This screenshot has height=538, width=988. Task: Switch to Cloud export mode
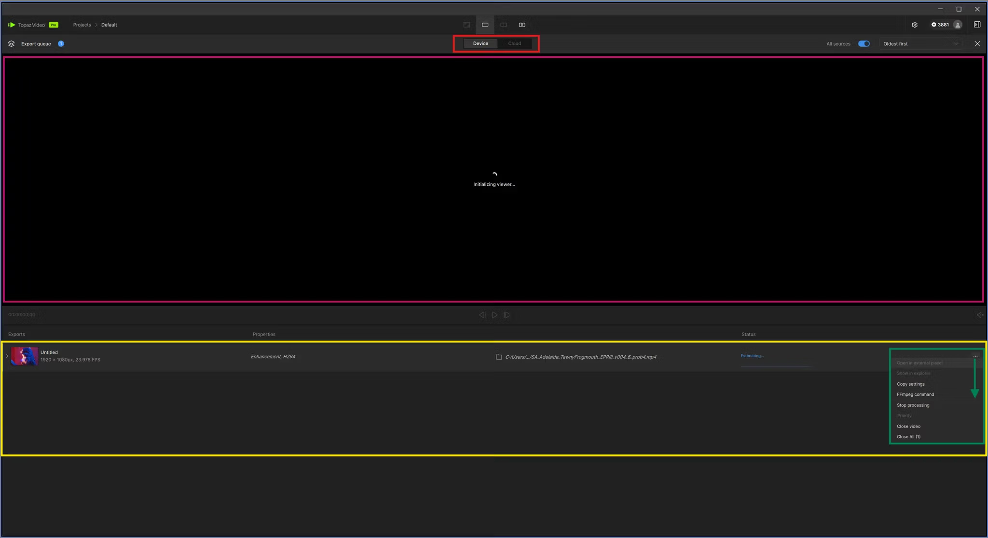pyautogui.click(x=514, y=43)
